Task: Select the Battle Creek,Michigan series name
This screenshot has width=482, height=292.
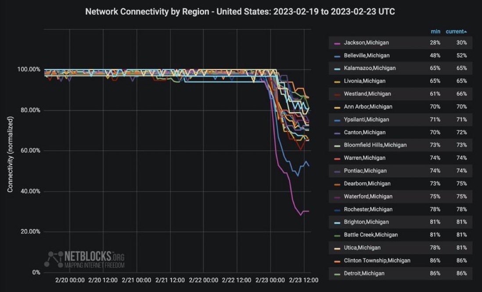Action: click(x=371, y=235)
